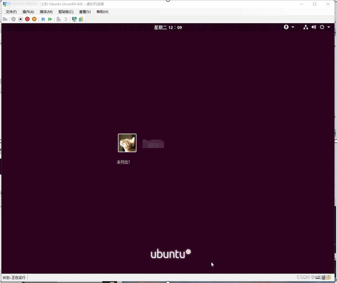This screenshot has width=337, height=283.
Task: Click the shut down (black square) icon
Action: 20,19
